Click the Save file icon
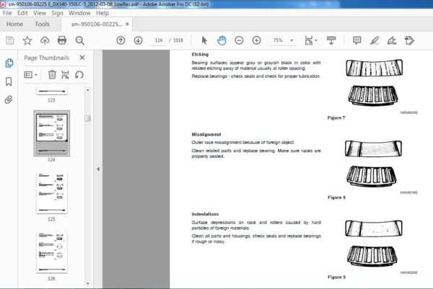This screenshot has height=289, width=433. (x=10, y=40)
